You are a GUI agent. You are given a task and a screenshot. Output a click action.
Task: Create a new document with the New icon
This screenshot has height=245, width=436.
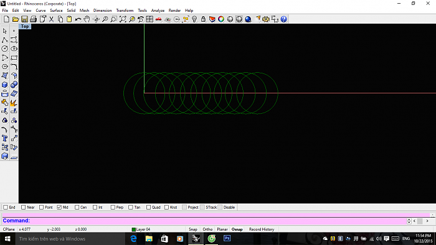coord(6,19)
